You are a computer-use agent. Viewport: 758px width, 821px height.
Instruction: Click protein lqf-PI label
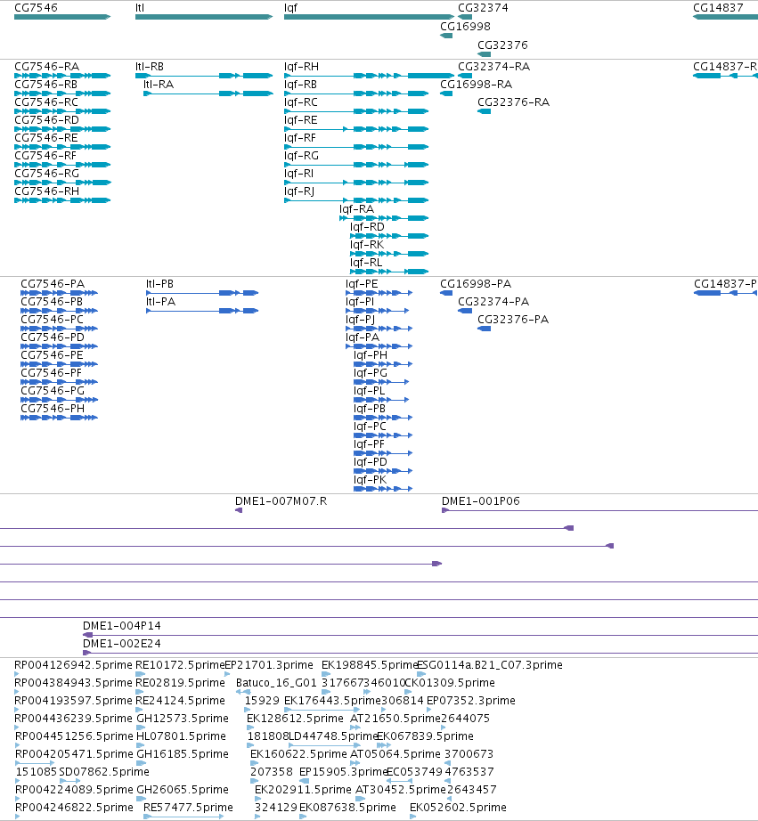360,302
